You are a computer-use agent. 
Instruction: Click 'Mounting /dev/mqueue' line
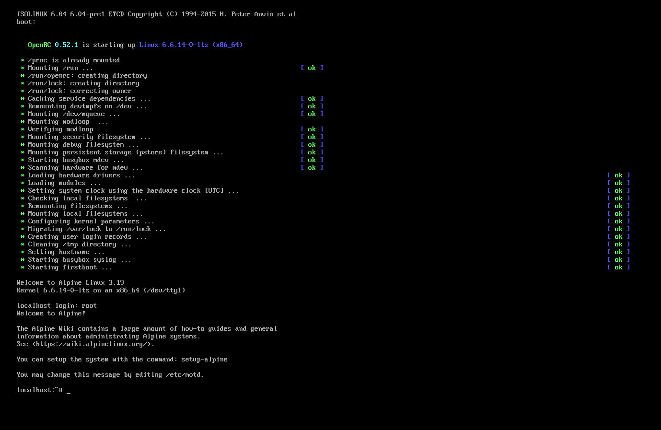[74, 114]
